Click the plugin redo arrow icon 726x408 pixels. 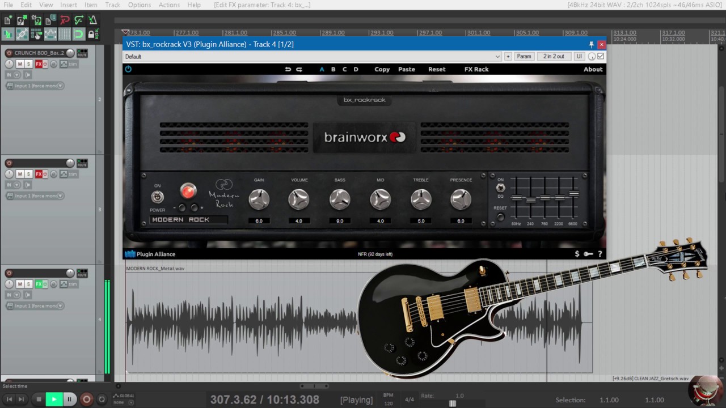point(299,69)
